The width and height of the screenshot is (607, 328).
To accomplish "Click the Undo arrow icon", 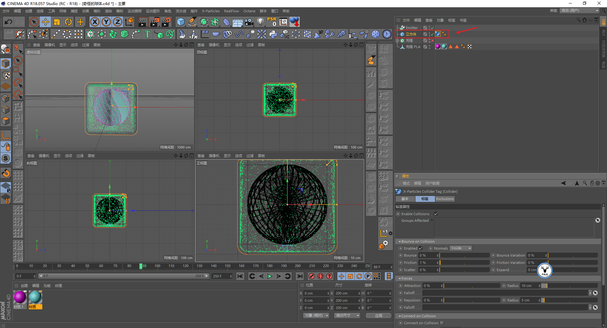I will 9,22.
